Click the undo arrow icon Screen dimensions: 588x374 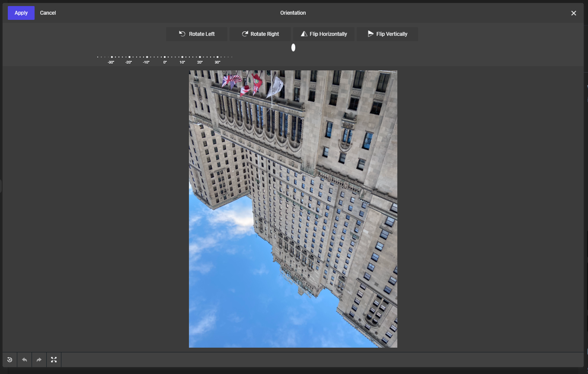[24, 360]
